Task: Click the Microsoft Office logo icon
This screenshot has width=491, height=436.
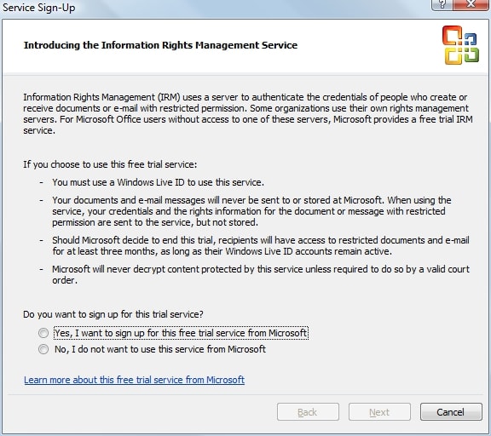Action: (460, 45)
